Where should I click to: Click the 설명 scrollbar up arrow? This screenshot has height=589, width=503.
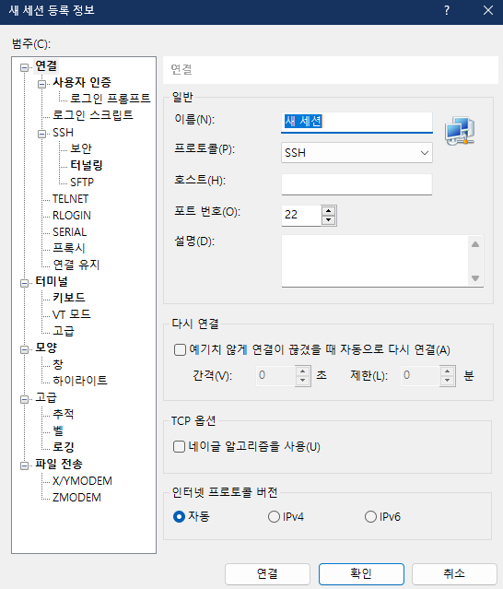click(x=475, y=244)
